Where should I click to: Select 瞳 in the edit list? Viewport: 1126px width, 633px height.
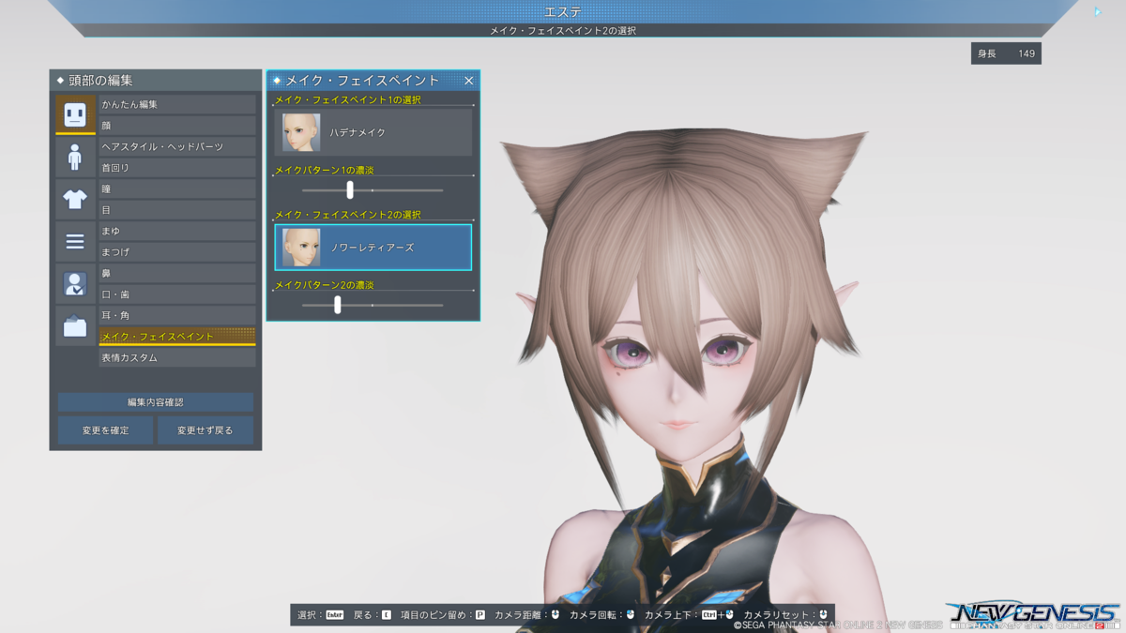pyautogui.click(x=177, y=188)
